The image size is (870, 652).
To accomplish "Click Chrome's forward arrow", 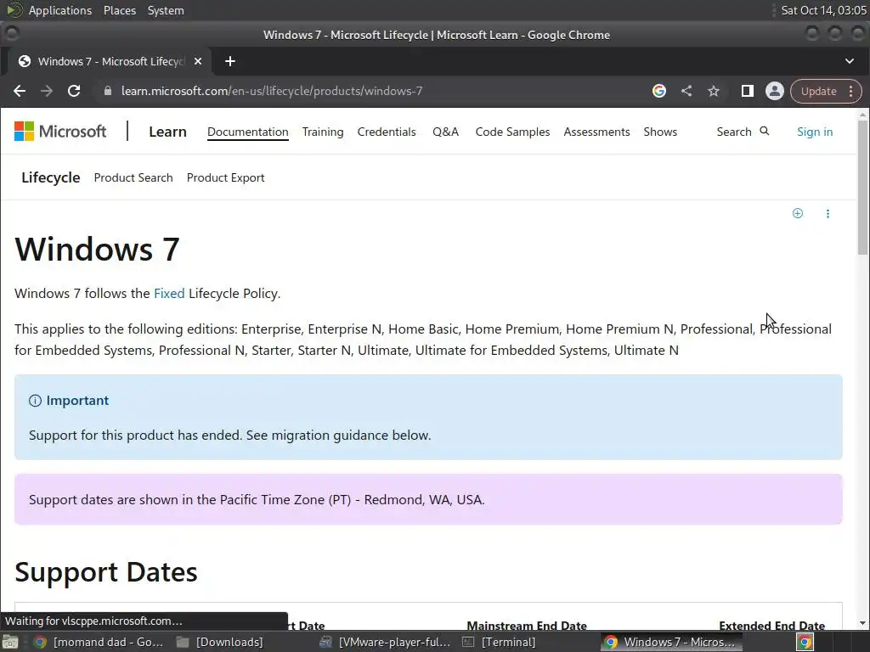I will (47, 91).
